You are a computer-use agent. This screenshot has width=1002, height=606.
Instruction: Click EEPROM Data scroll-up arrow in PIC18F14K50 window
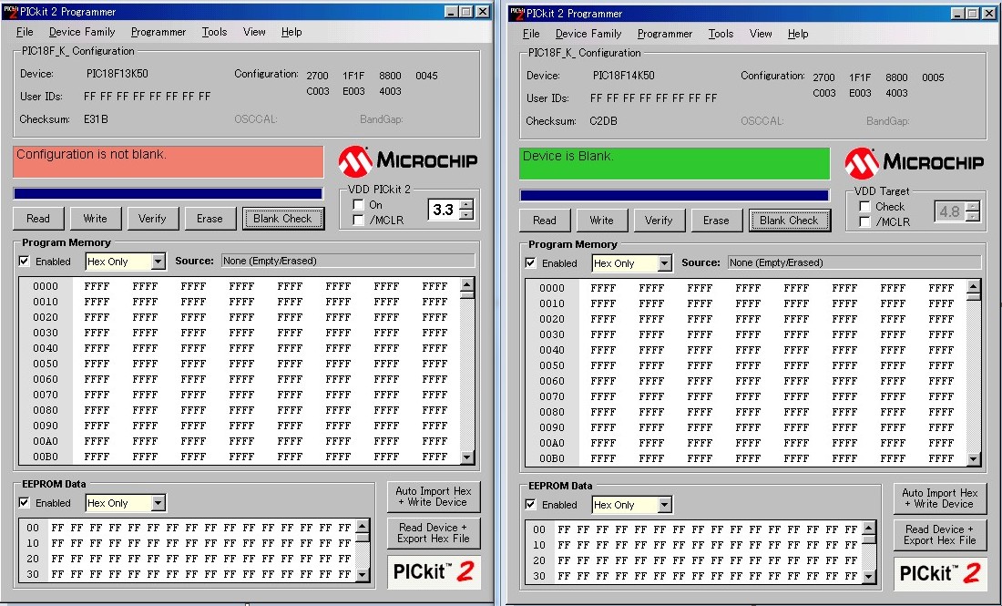pos(868,528)
